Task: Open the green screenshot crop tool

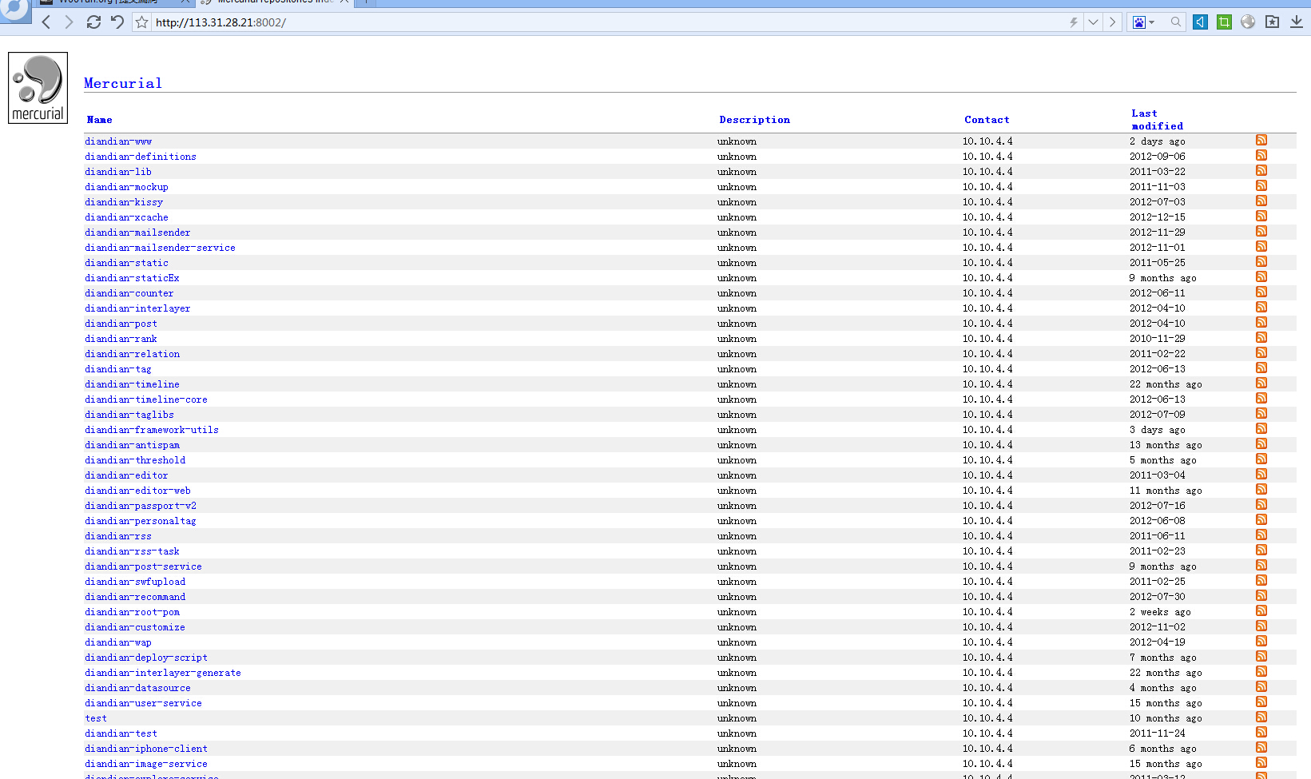Action: tap(1224, 22)
